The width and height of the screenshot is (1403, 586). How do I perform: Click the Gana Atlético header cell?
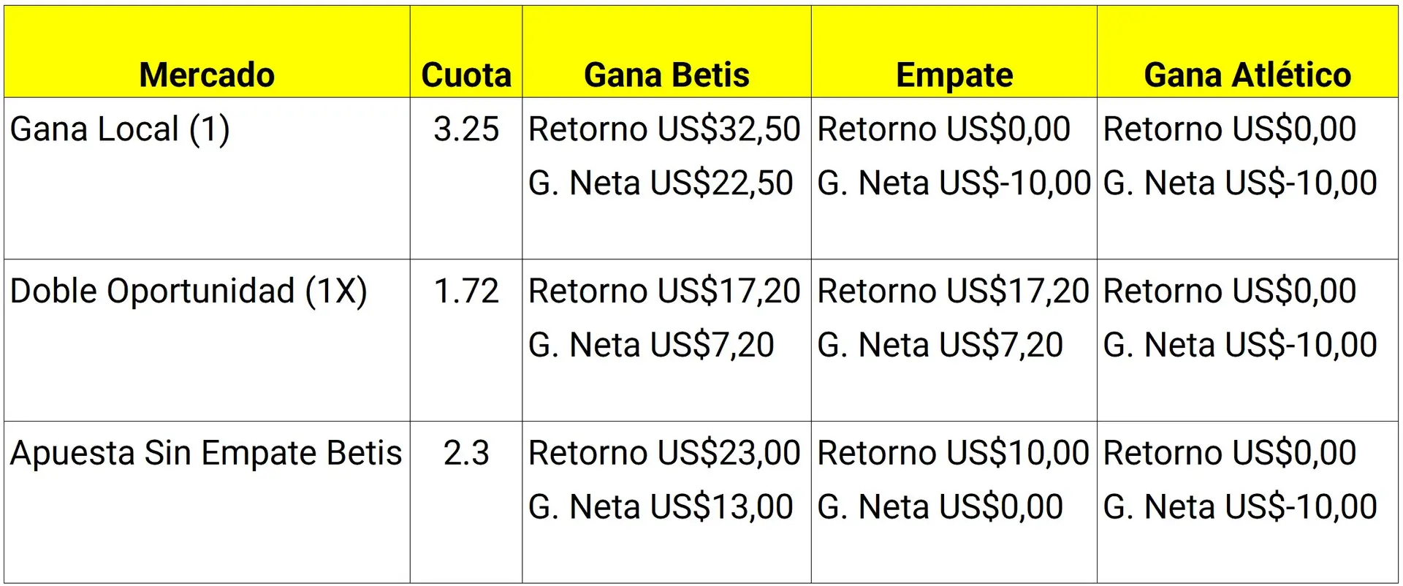[1247, 75]
